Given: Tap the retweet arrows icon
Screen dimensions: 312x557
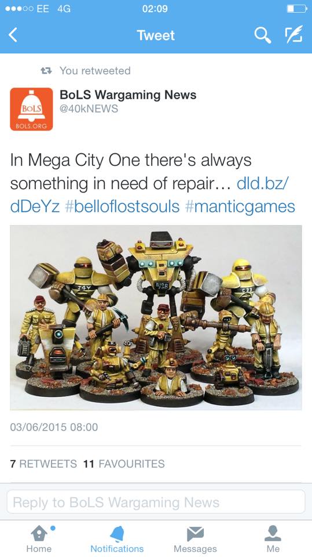Looking at the screenshot, I should (46, 71).
